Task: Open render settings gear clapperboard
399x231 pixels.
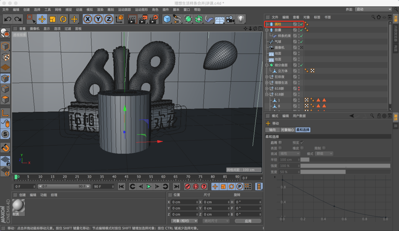Action: tap(153, 19)
